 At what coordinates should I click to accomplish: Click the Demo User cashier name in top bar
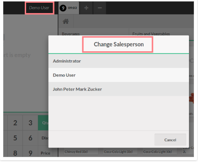tap(39, 8)
